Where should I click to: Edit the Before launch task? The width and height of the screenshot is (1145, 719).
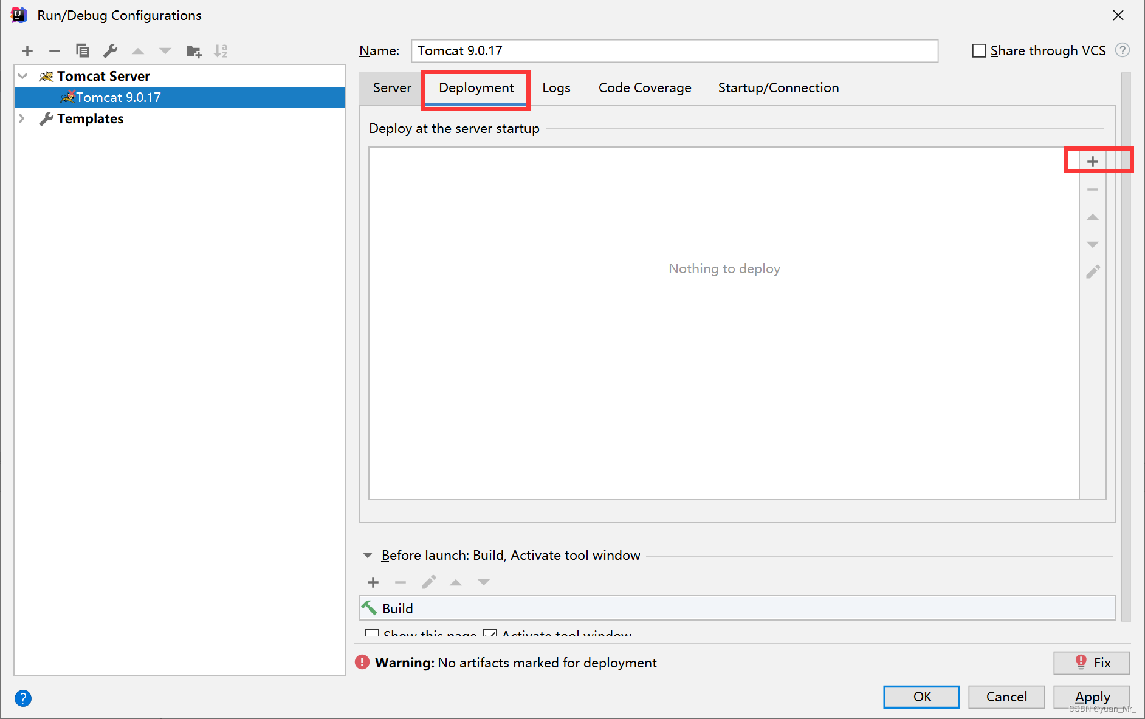(x=428, y=582)
